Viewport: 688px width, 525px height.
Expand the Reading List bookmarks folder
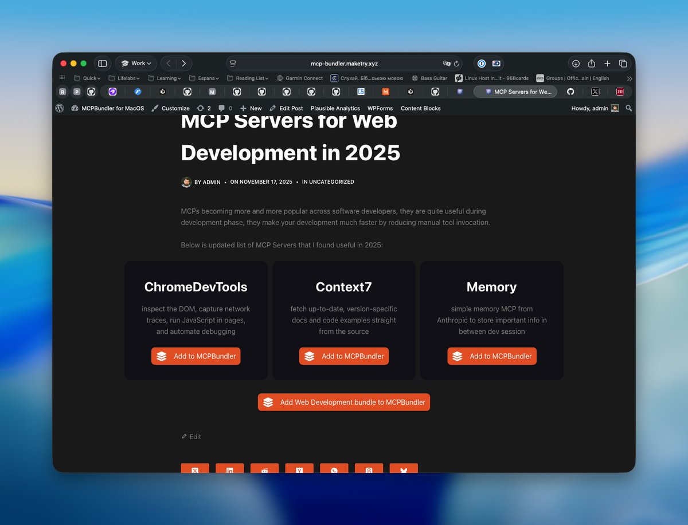248,78
